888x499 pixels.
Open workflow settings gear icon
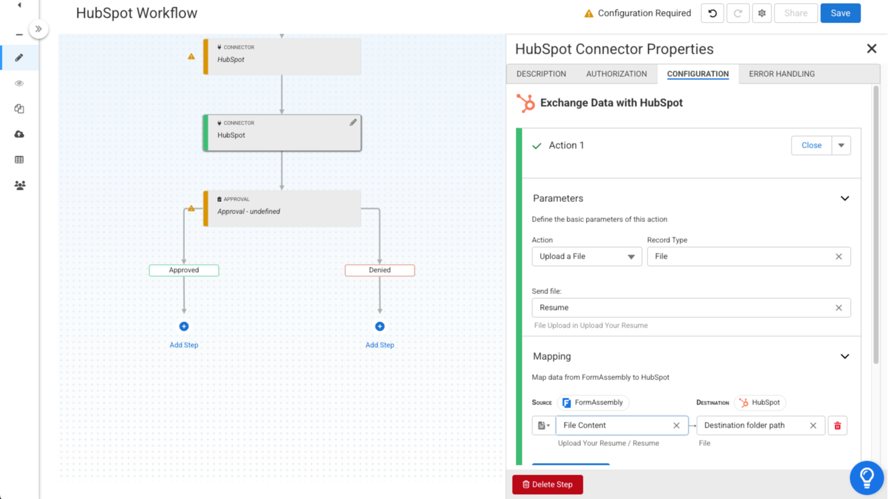click(762, 13)
